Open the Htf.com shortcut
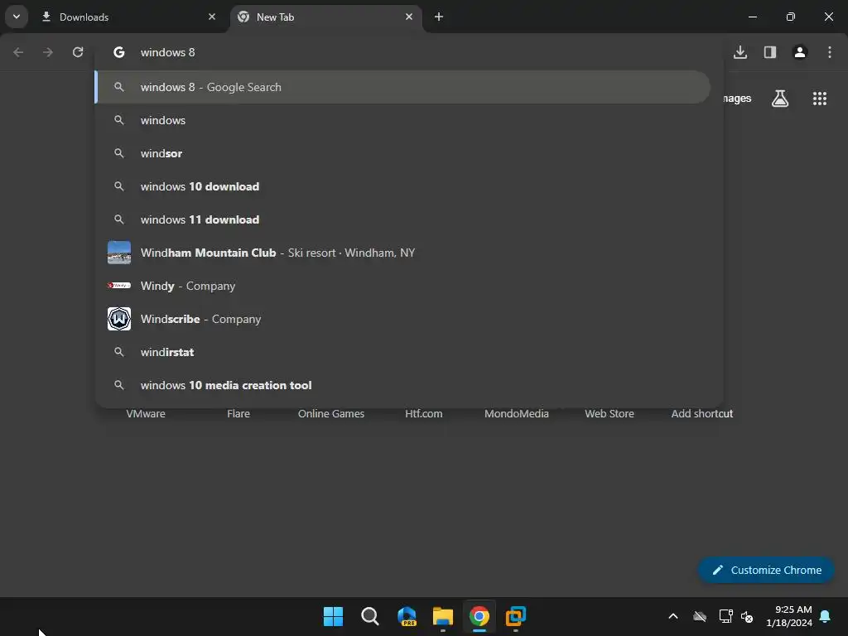Screen dimensions: 848x636 [424, 414]
